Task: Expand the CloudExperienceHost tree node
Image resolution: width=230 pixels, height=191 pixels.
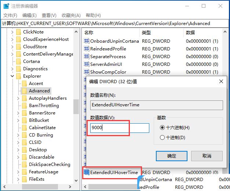Action: tap(12, 39)
